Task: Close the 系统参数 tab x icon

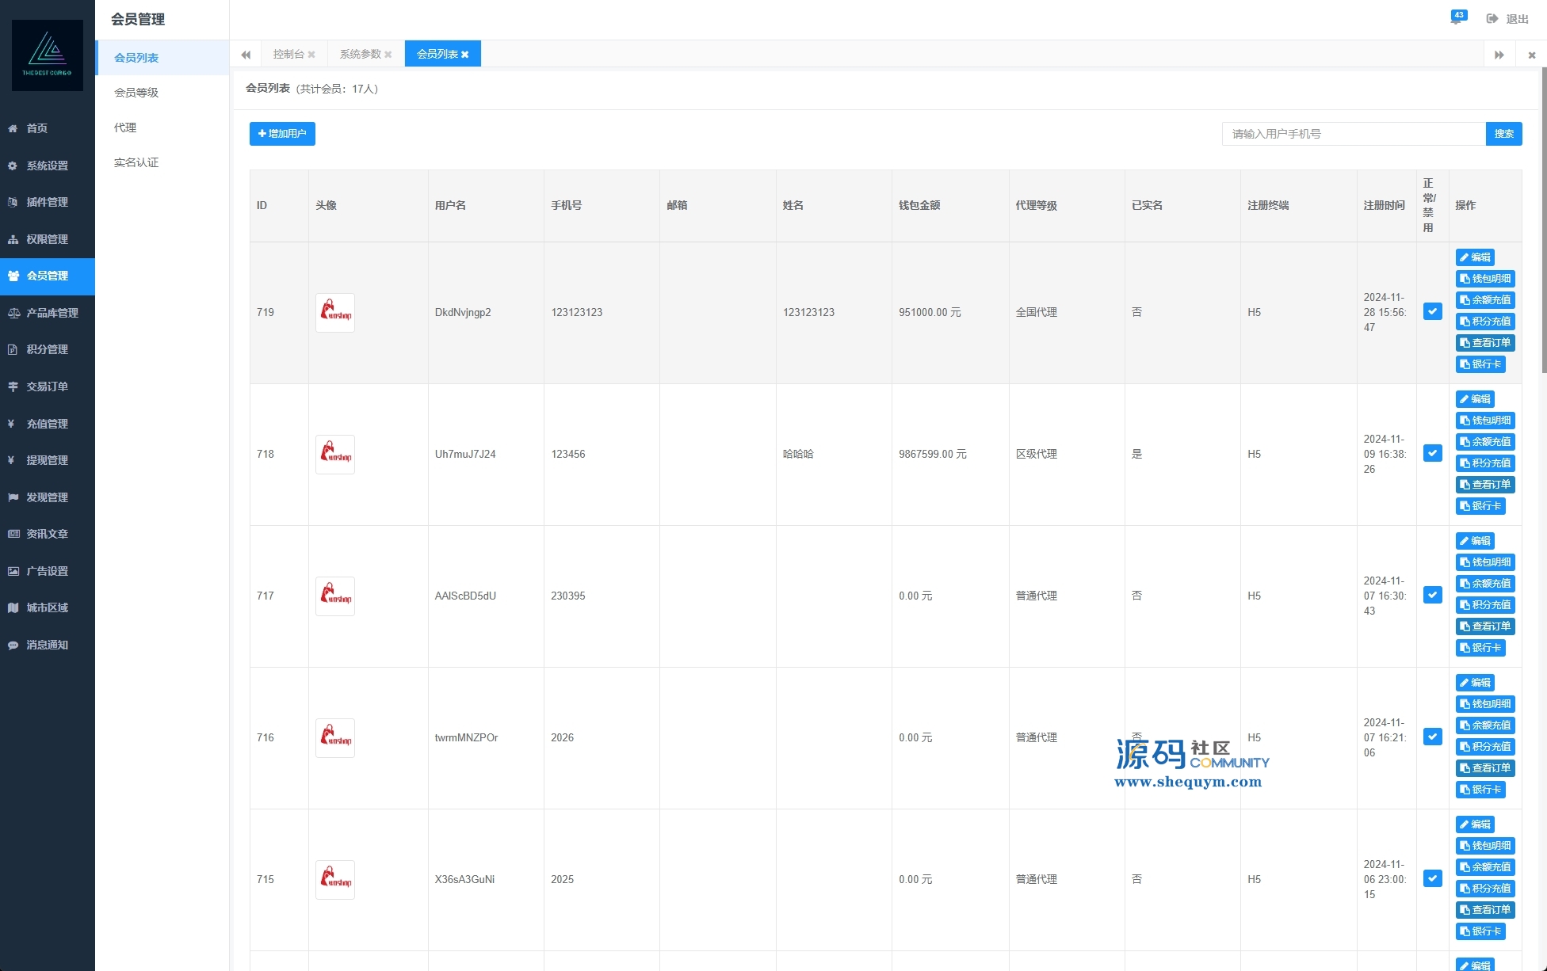Action: 388,55
